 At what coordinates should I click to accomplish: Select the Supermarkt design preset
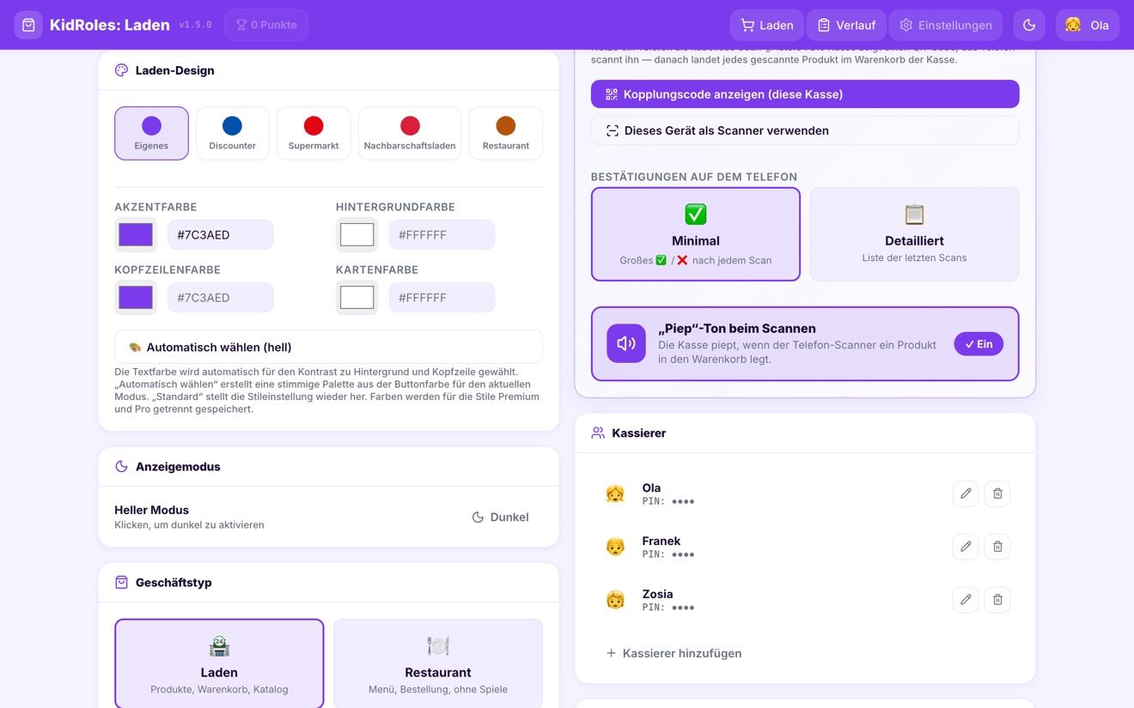(x=314, y=133)
